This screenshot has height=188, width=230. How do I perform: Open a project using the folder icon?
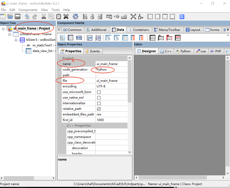[x=10, y=17]
